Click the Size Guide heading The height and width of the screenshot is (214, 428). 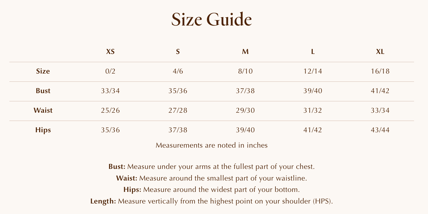tap(211, 20)
